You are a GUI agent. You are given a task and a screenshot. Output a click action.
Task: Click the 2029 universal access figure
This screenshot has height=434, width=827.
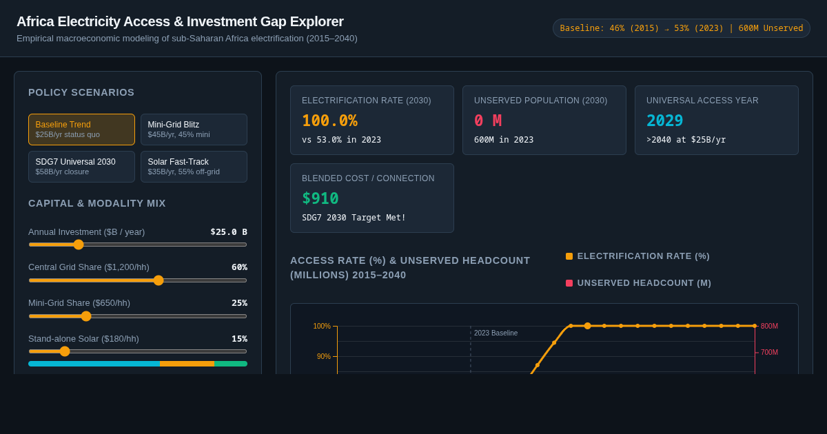tap(664, 121)
